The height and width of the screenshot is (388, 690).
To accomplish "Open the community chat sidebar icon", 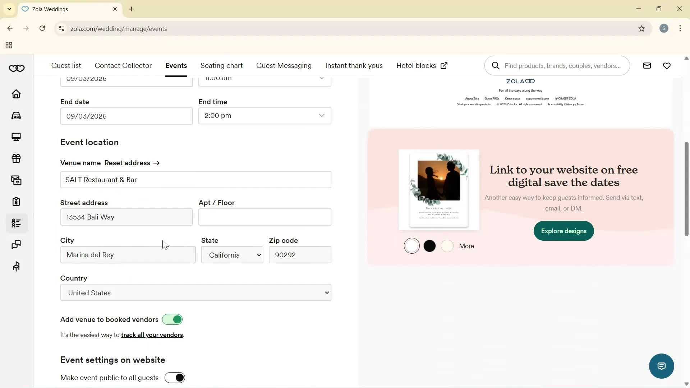I will [x=16, y=245].
